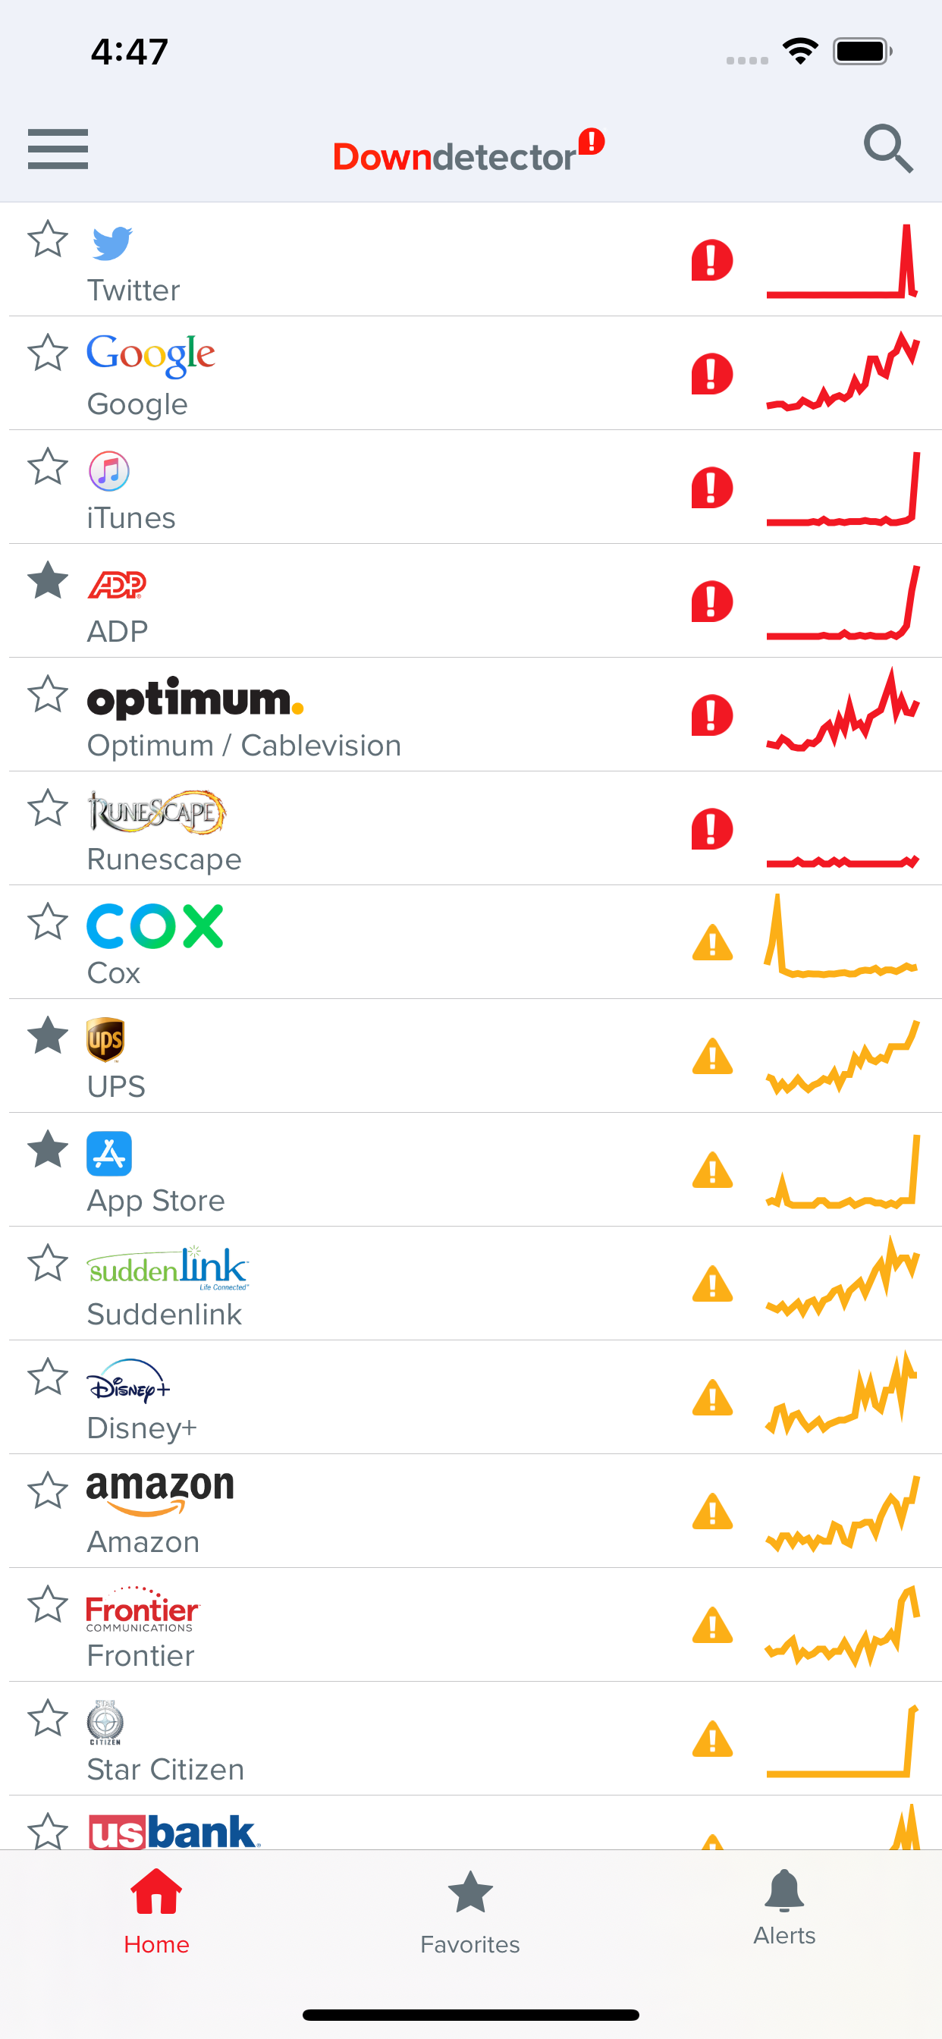Open the hamburger menu

coord(58,149)
